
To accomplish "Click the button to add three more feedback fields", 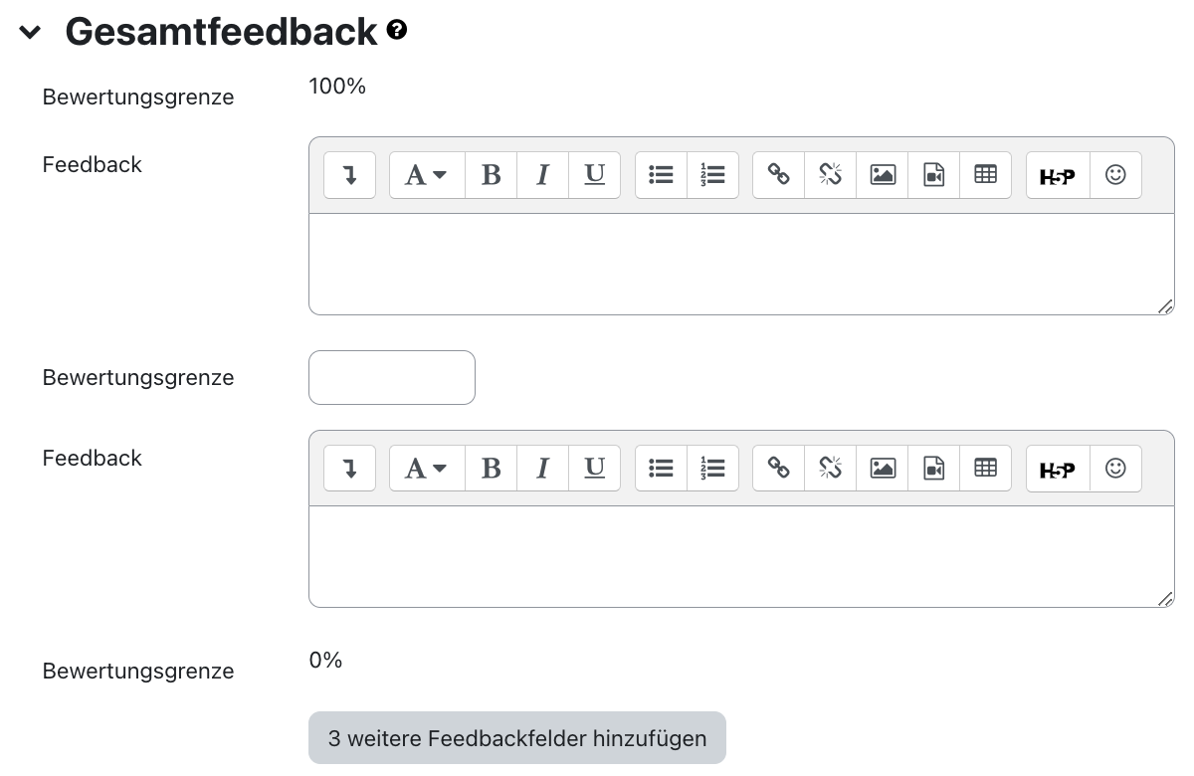I will [516, 738].
